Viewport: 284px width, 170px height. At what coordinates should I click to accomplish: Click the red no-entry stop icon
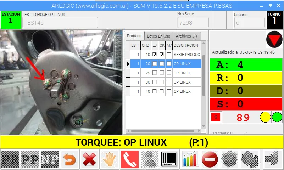210,159
